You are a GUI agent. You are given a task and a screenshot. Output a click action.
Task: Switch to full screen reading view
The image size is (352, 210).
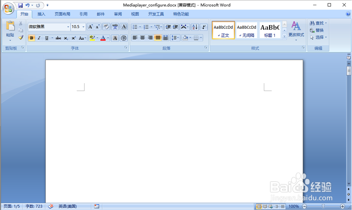[x=265, y=206]
